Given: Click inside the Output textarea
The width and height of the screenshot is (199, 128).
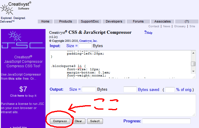Looking at the screenshot, I should (x=123, y=105).
